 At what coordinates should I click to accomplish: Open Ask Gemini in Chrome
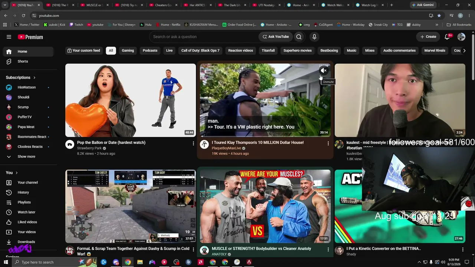pos(422,5)
